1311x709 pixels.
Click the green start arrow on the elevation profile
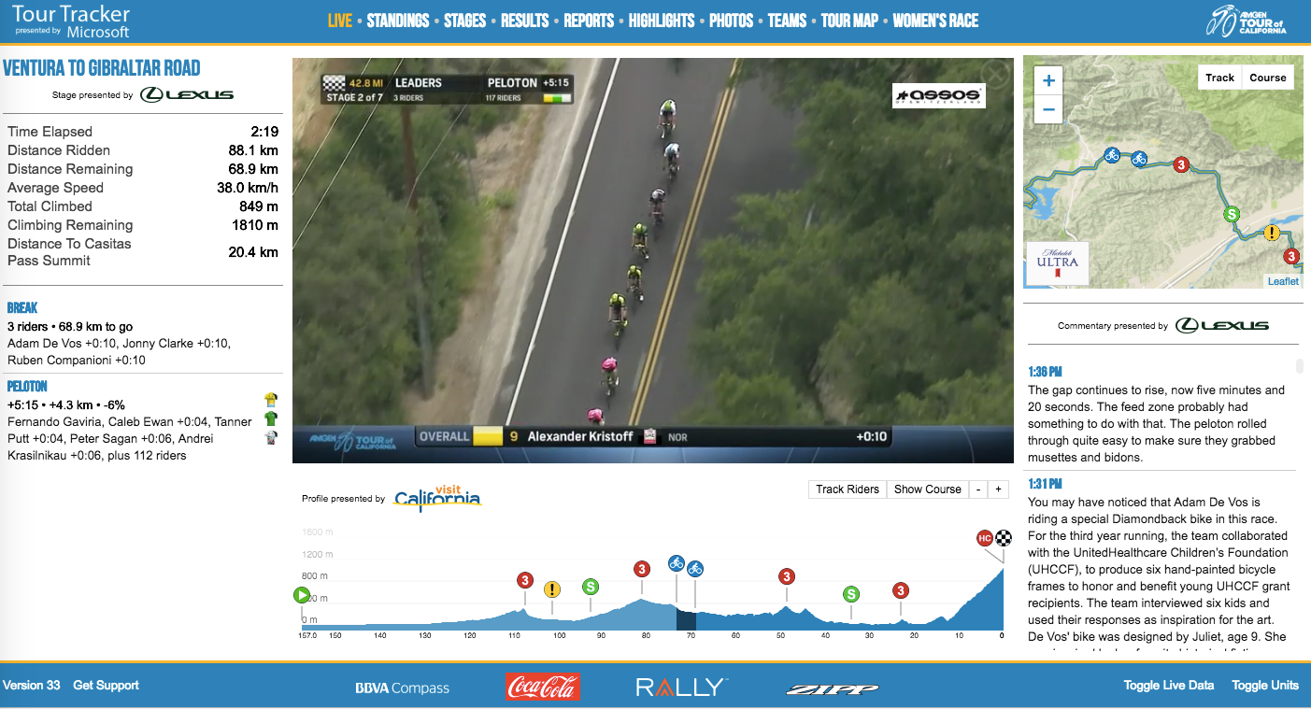[x=301, y=595]
